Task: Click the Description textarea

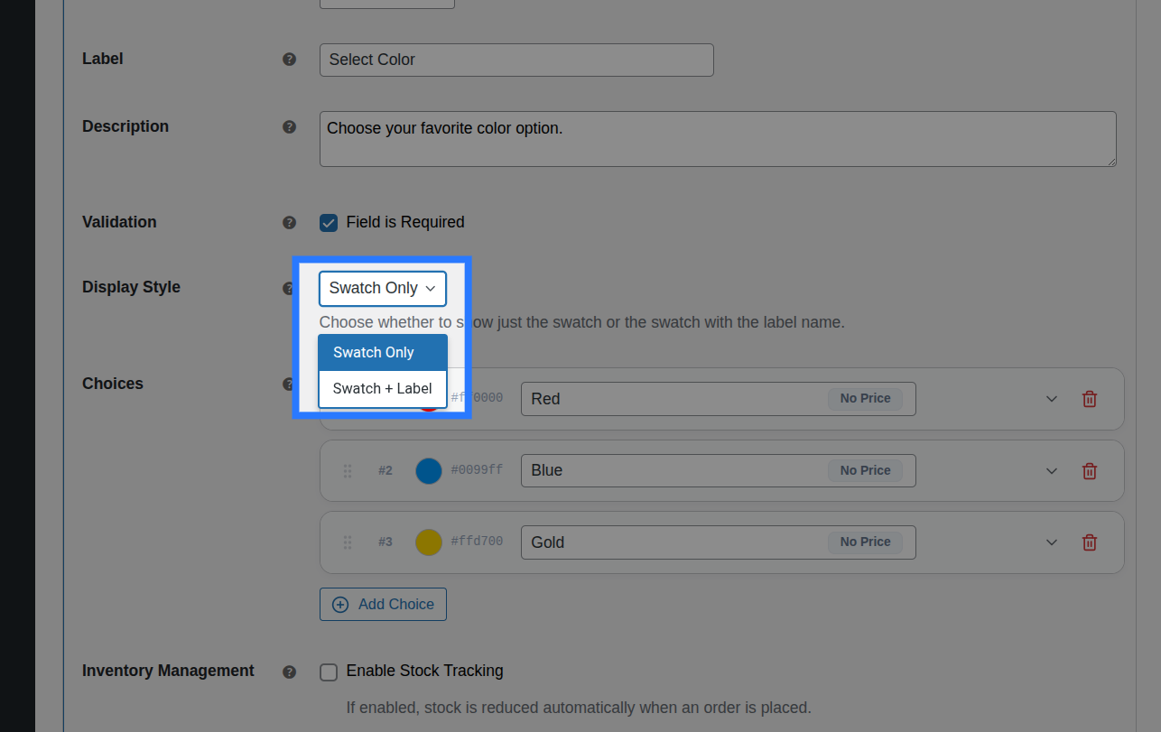Action: 718,139
